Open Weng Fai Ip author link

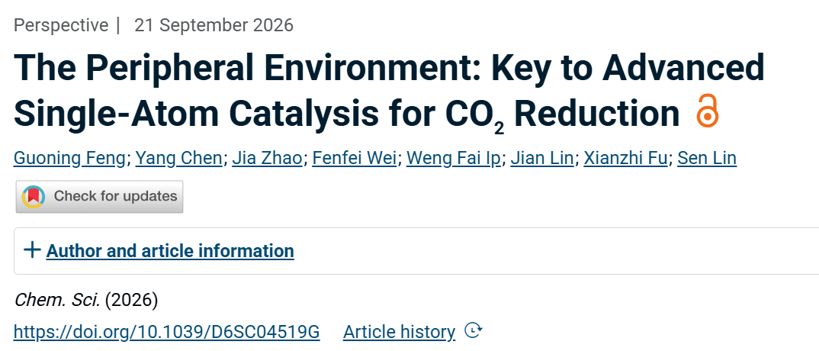pyautogui.click(x=454, y=158)
